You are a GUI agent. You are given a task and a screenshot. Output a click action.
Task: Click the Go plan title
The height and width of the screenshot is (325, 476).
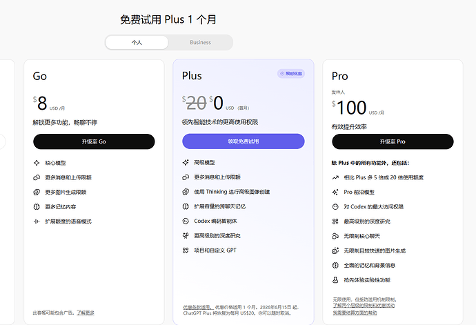[x=40, y=76]
